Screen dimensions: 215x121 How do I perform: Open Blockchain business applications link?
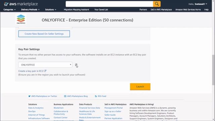tap(58, 108)
